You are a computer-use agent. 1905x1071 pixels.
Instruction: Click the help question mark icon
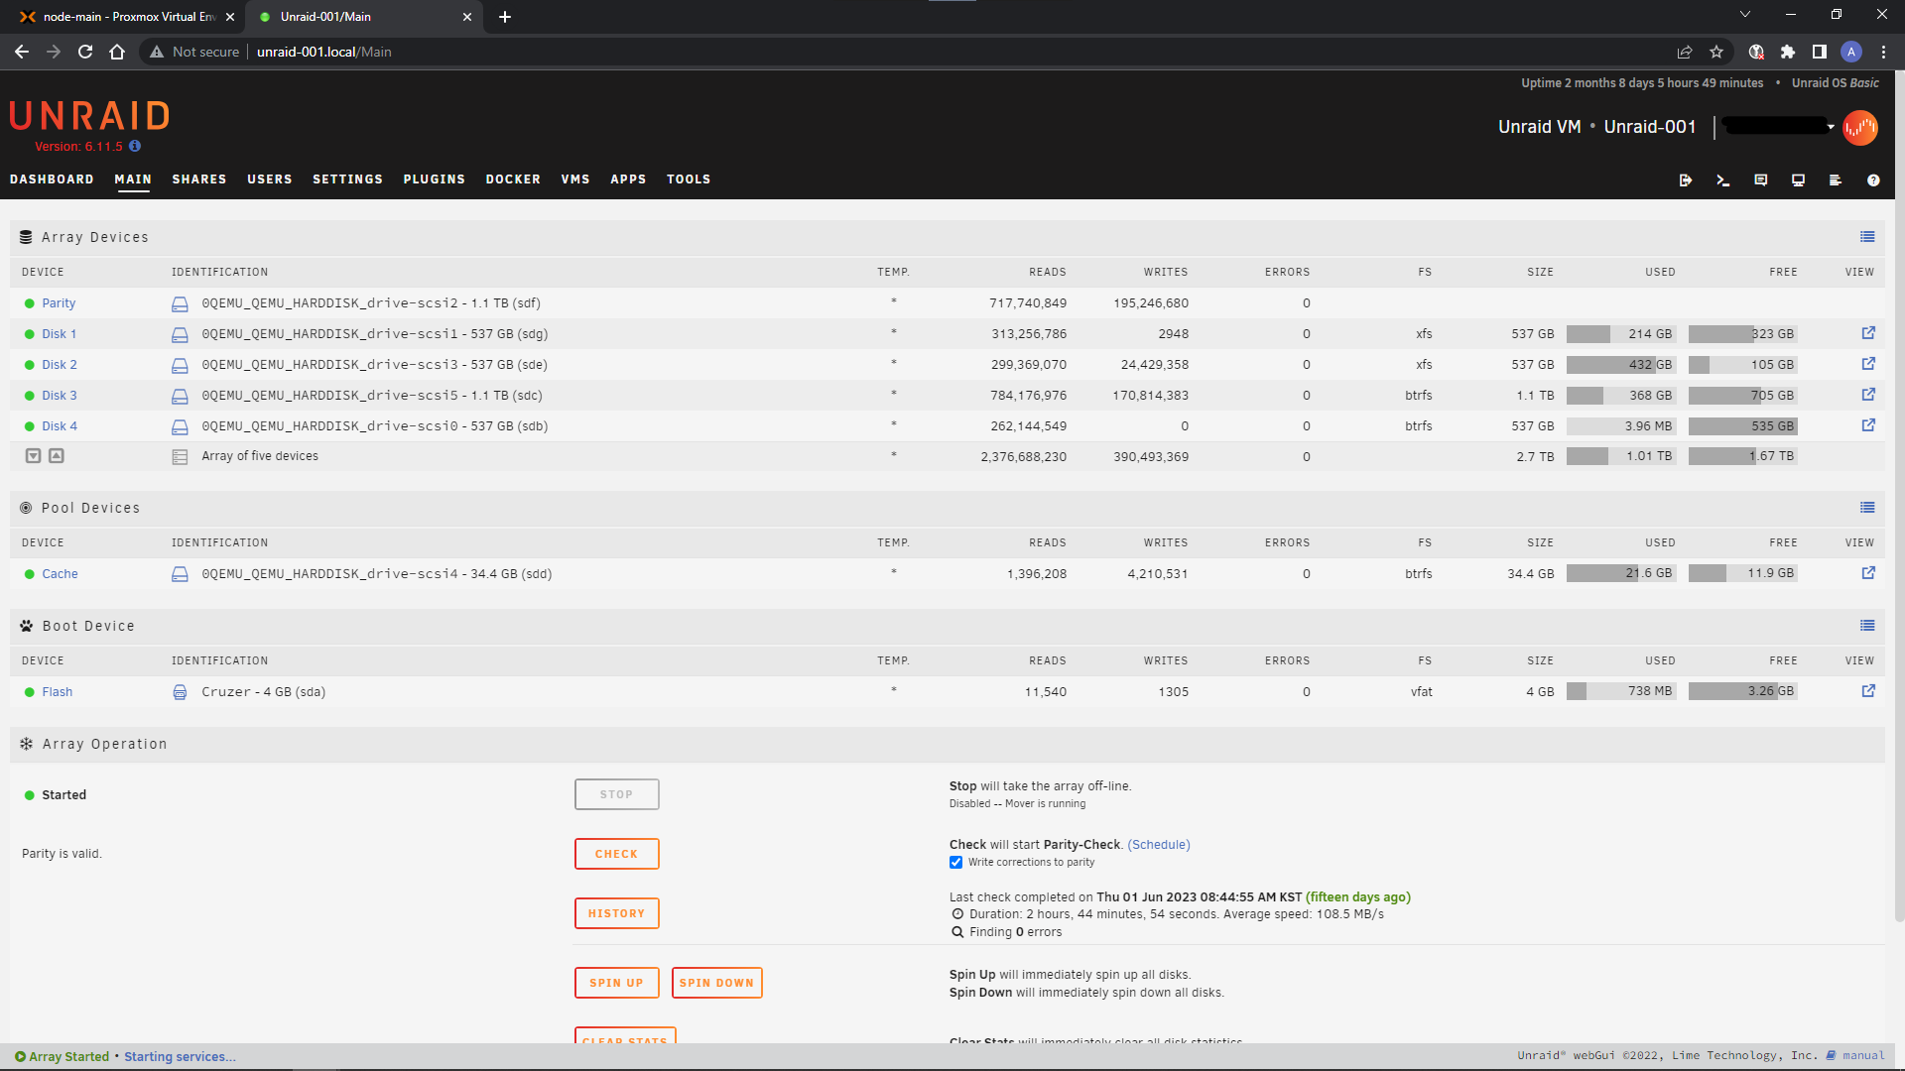(x=1873, y=180)
